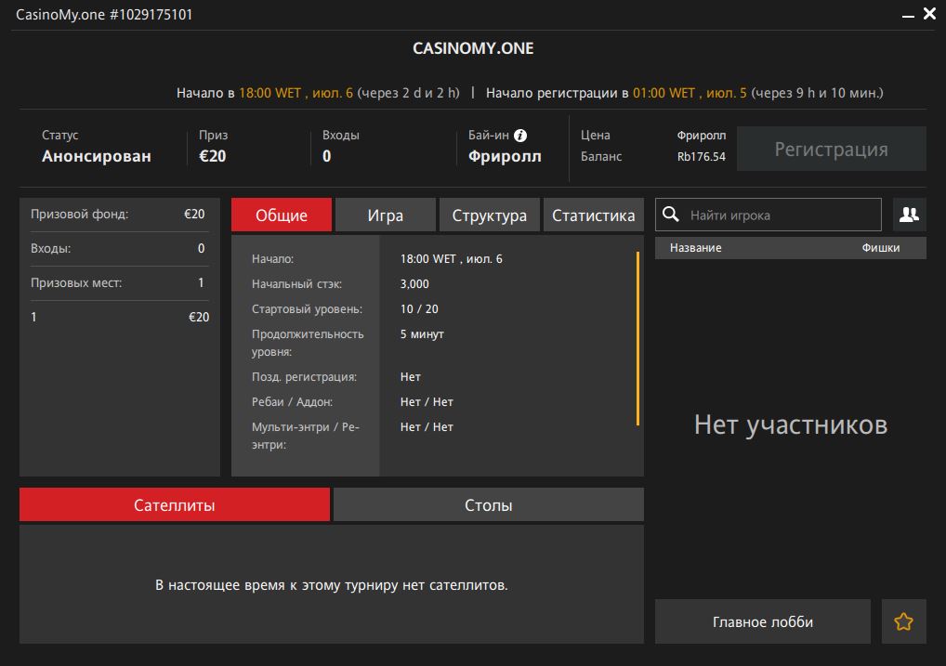Image resolution: width=946 pixels, height=666 pixels.
Task: Open the Общие tab
Action: click(x=282, y=215)
